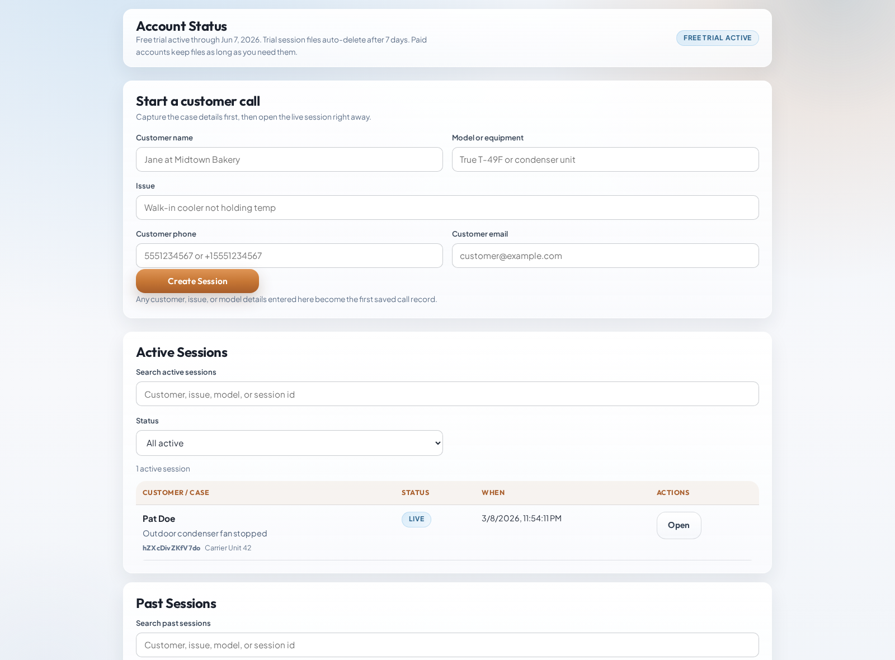Click the Active Sessions heading
This screenshot has width=895, height=660.
(182, 352)
